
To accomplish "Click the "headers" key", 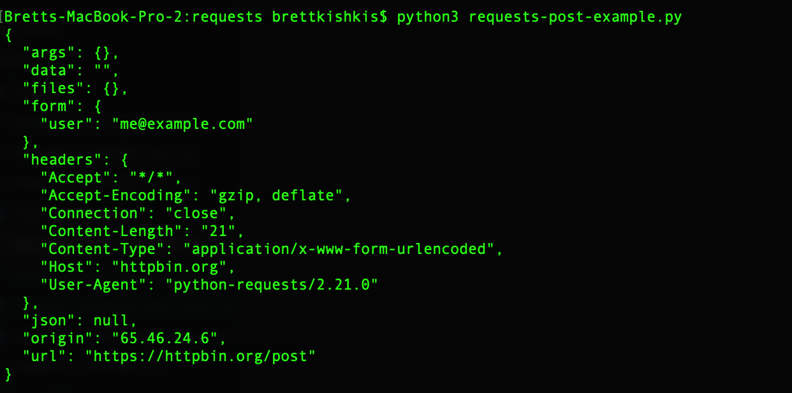I will tap(66, 159).
